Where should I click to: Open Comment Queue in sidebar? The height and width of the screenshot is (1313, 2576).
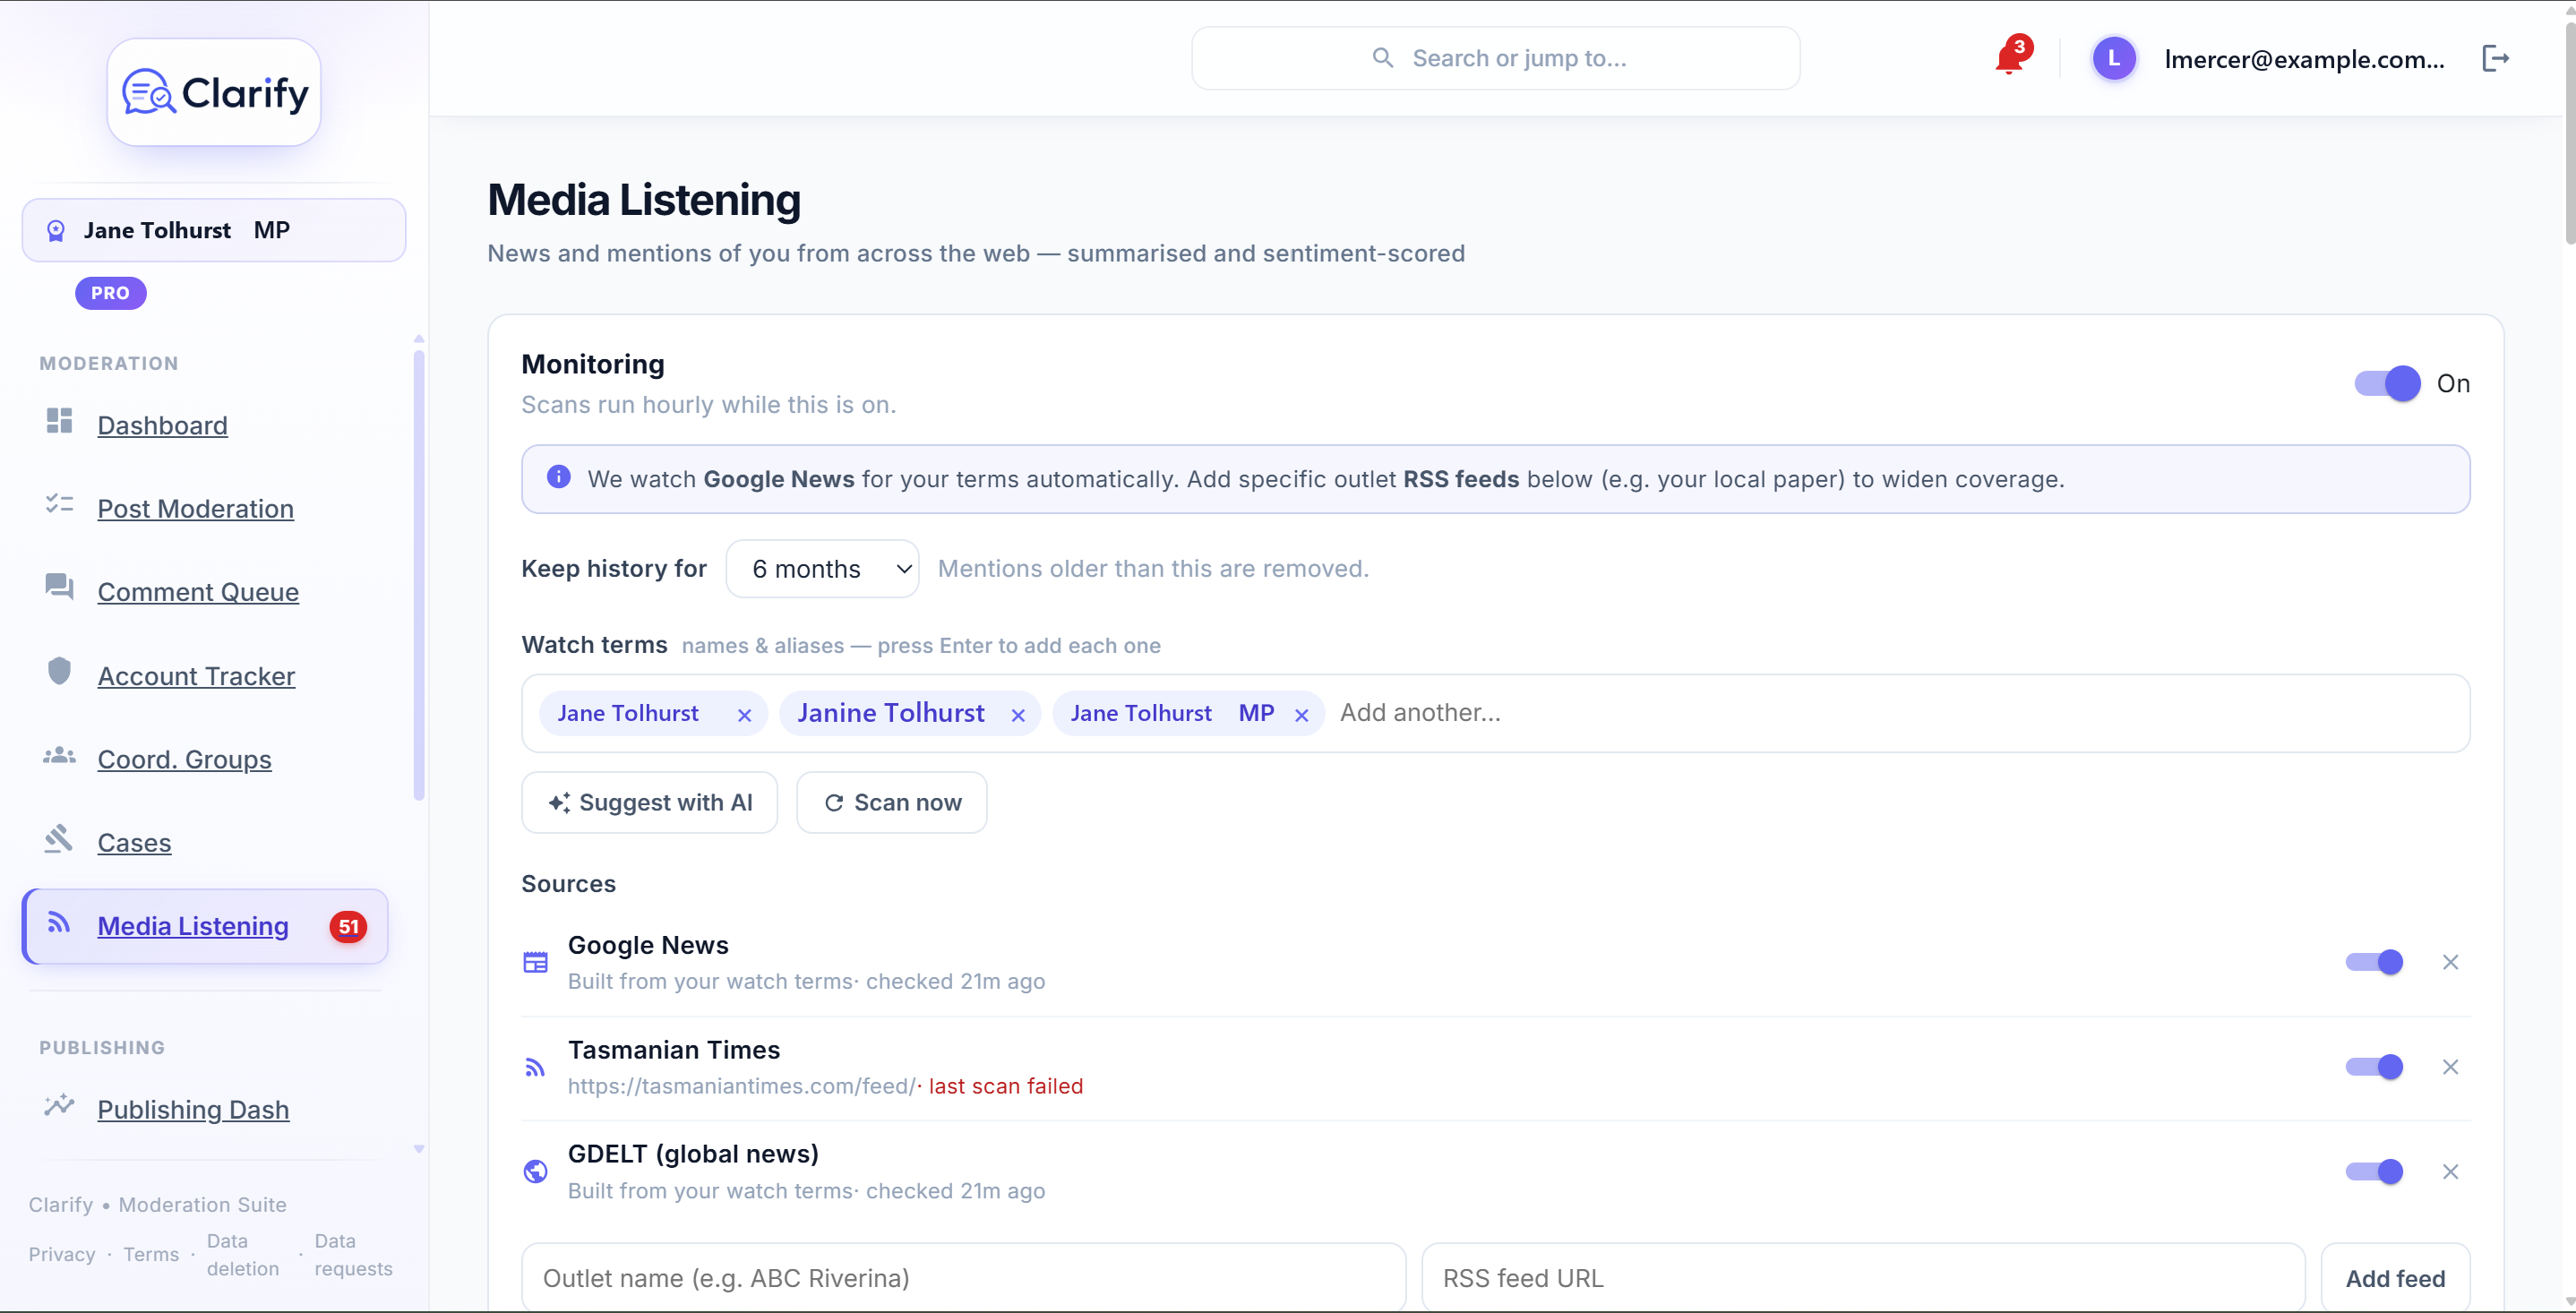pyautogui.click(x=198, y=592)
